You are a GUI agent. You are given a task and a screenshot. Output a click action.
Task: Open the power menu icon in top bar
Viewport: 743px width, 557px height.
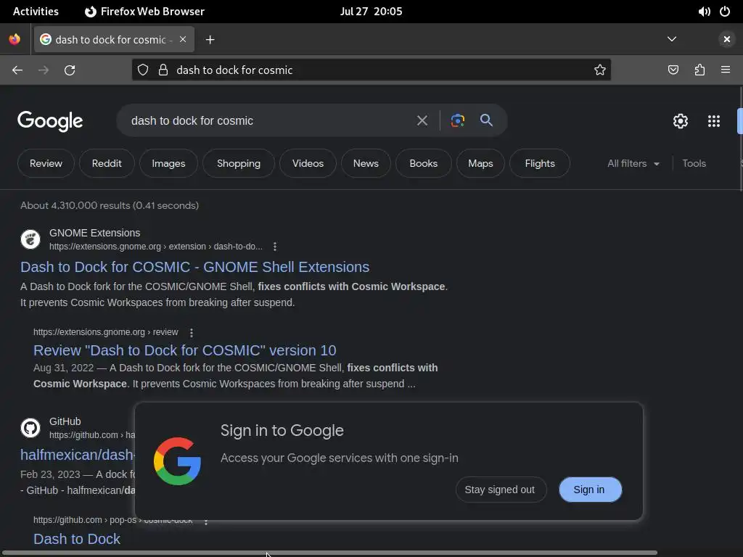coord(725,12)
